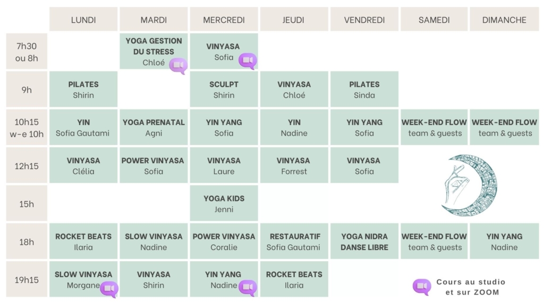Viewport: 544px width, 303px height.
Task: Open the LUNDI column header
Action: click(x=83, y=20)
